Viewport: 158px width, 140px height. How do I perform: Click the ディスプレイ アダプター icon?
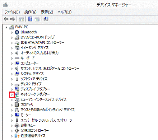pos(17,89)
